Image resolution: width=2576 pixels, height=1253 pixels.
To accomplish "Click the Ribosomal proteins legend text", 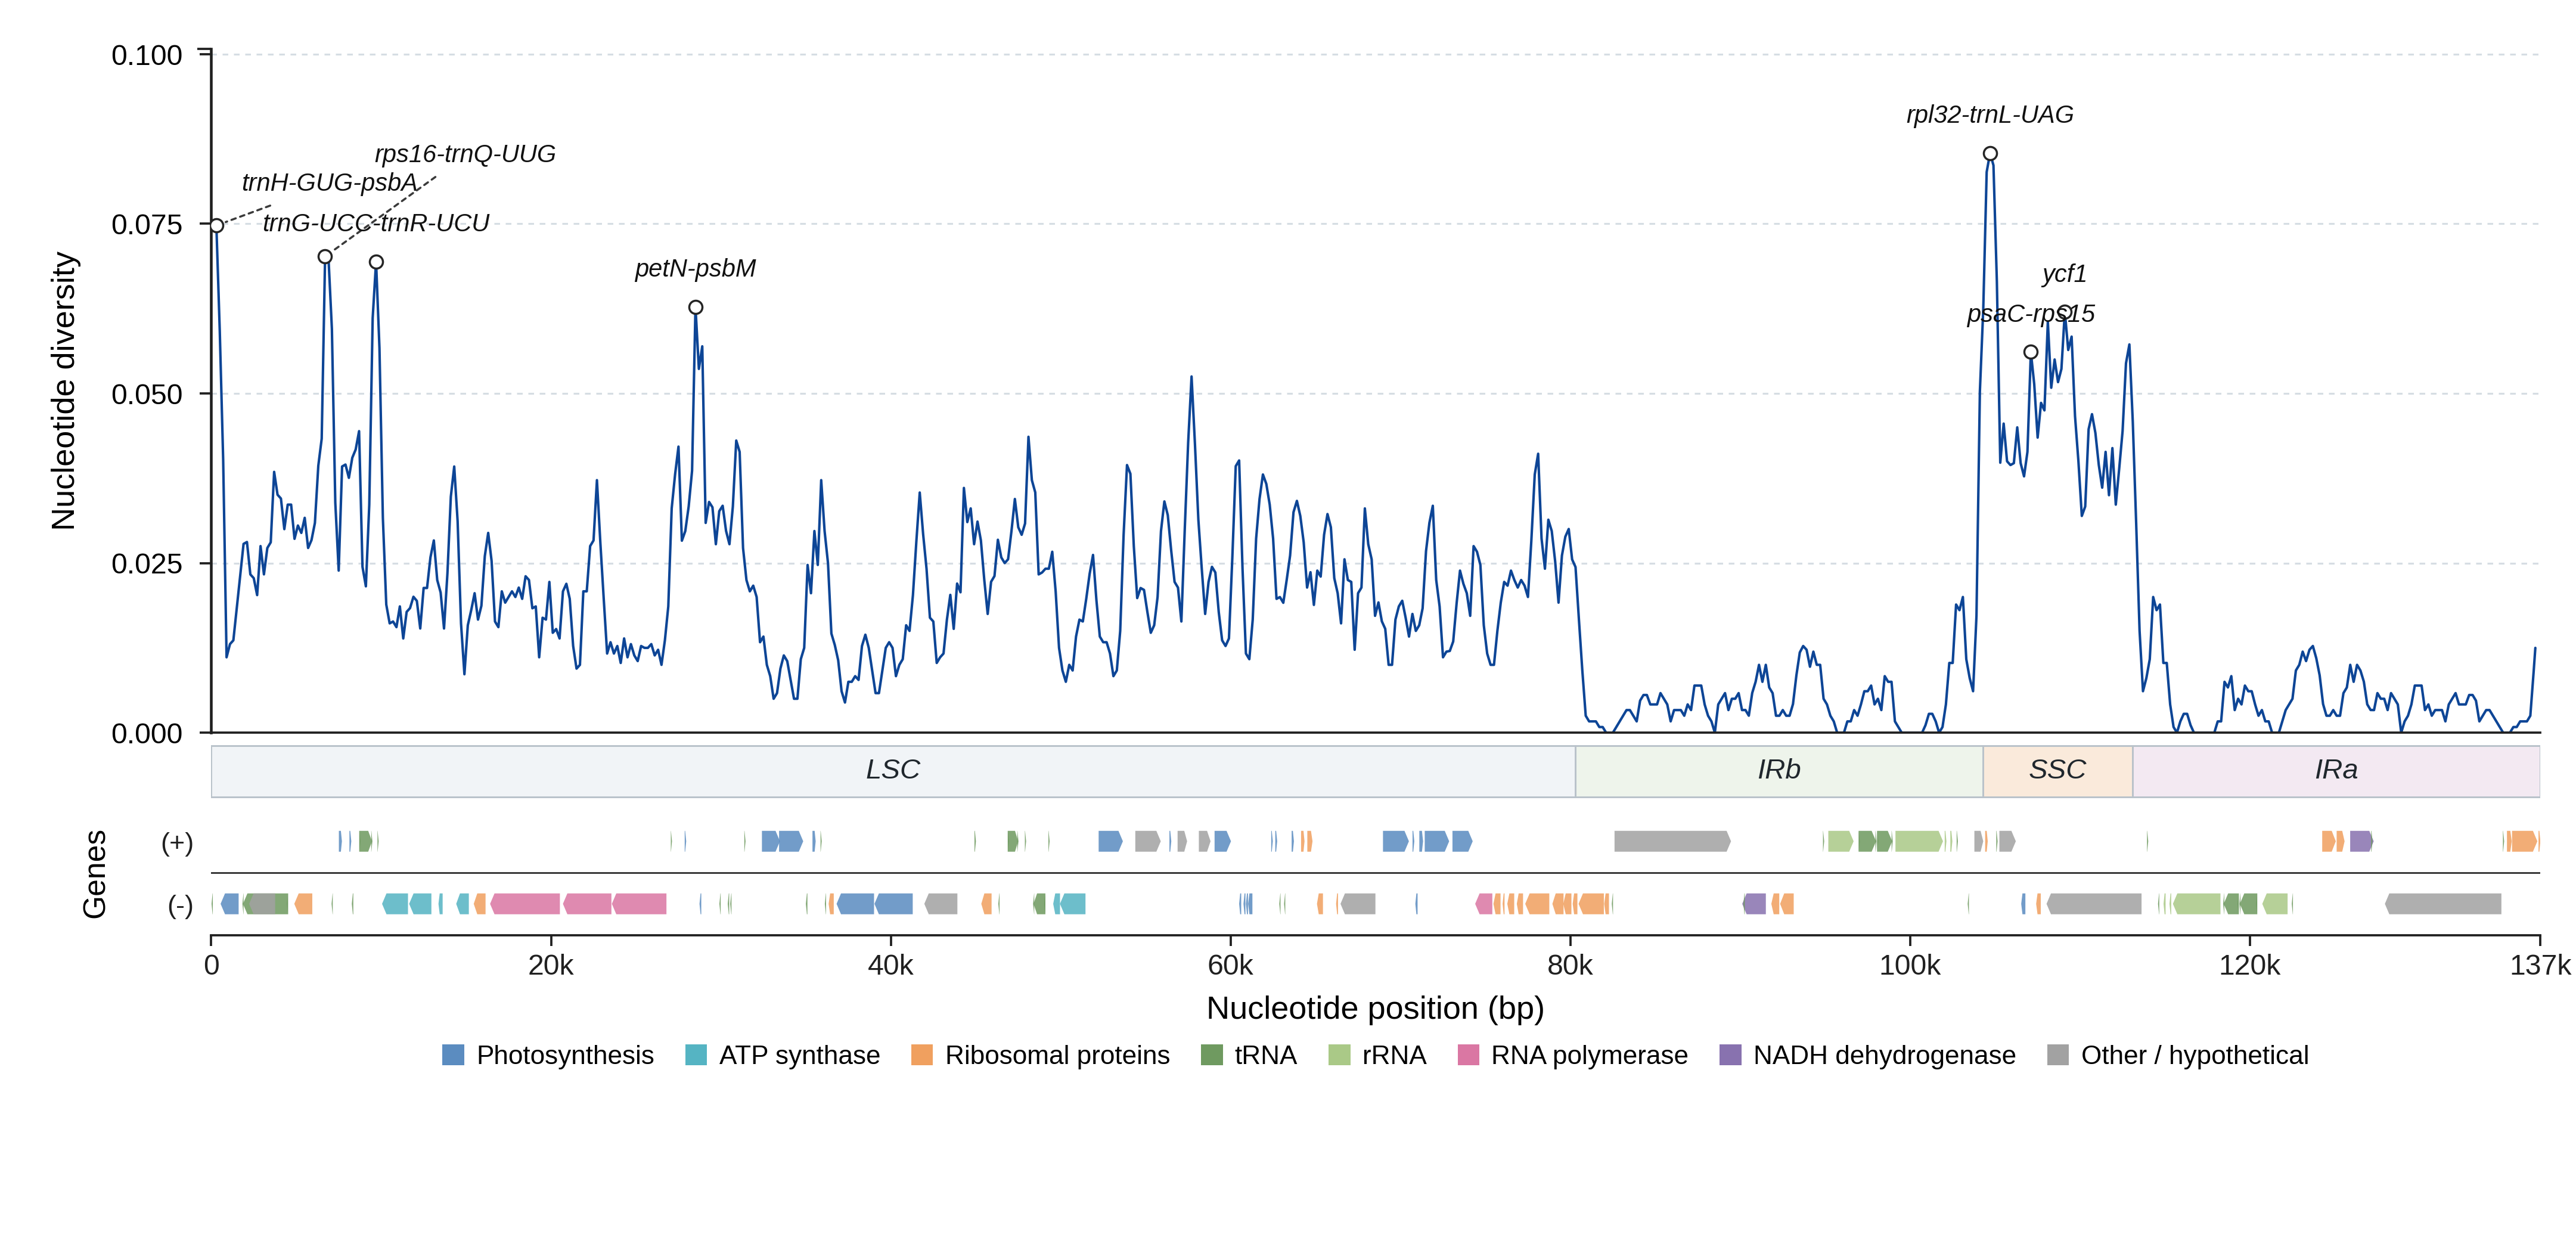I will pyautogui.click(x=1057, y=1055).
